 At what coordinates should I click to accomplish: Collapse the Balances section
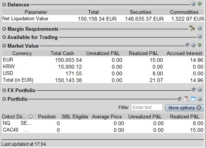tap(4, 4)
